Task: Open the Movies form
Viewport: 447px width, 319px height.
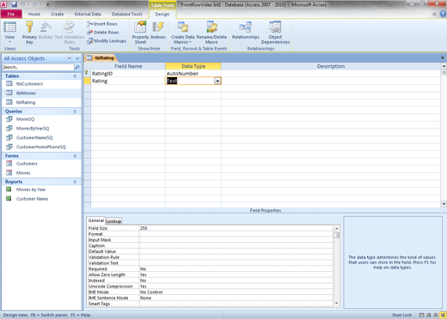Action: 23,172
